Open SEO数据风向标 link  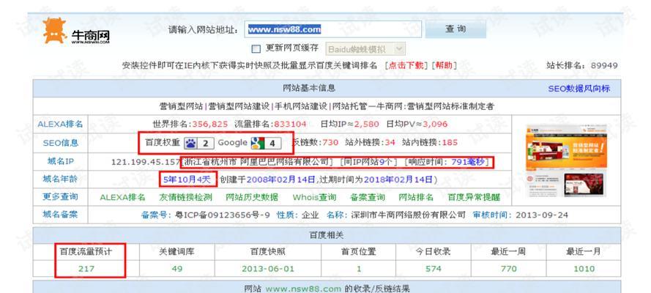[579, 89]
